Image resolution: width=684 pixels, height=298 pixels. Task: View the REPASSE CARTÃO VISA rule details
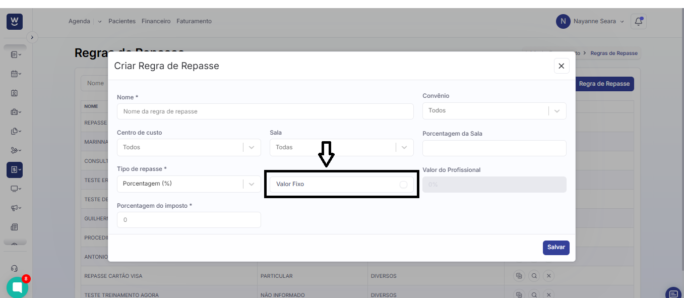point(534,276)
